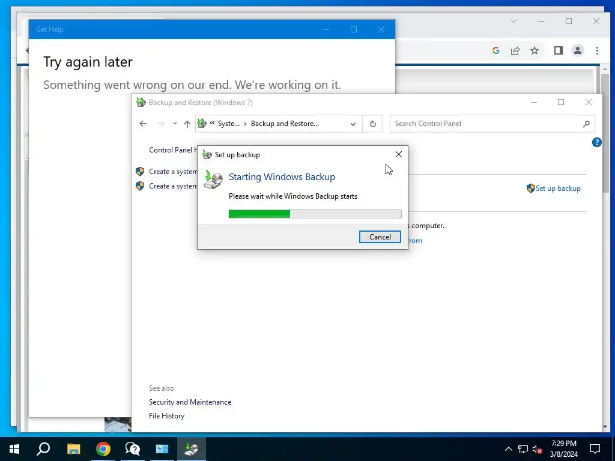The height and width of the screenshot is (461, 615).
Task: Click Google icon in Chrome toolbar
Action: coord(495,50)
